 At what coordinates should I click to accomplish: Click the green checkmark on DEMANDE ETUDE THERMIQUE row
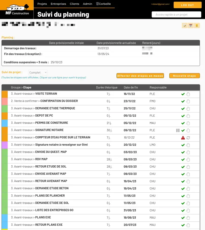pyautogui.click(x=183, y=109)
